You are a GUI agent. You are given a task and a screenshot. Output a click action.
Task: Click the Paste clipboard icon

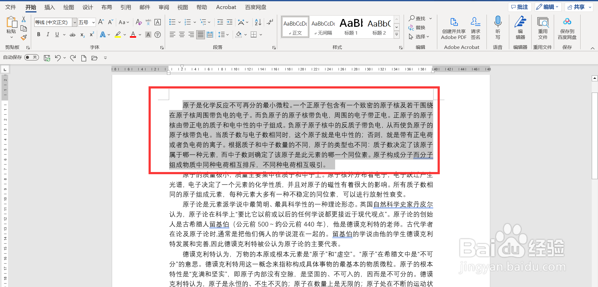11,22
